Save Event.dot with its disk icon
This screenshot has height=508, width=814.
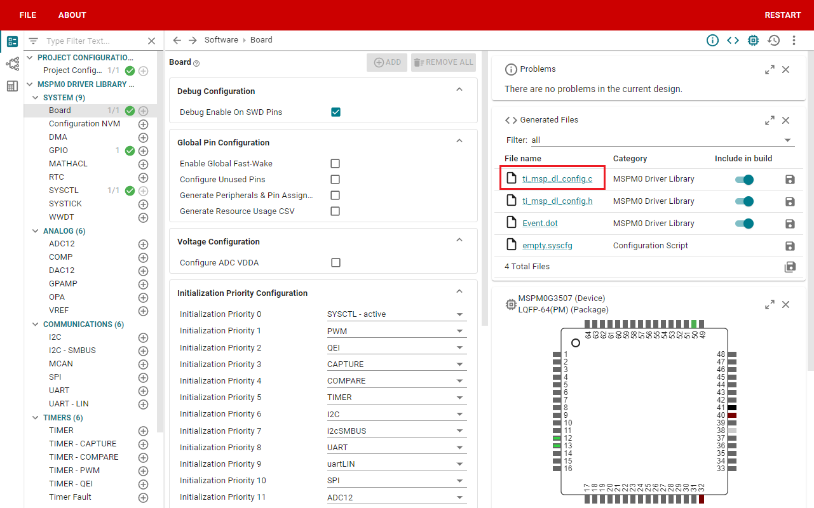click(790, 224)
